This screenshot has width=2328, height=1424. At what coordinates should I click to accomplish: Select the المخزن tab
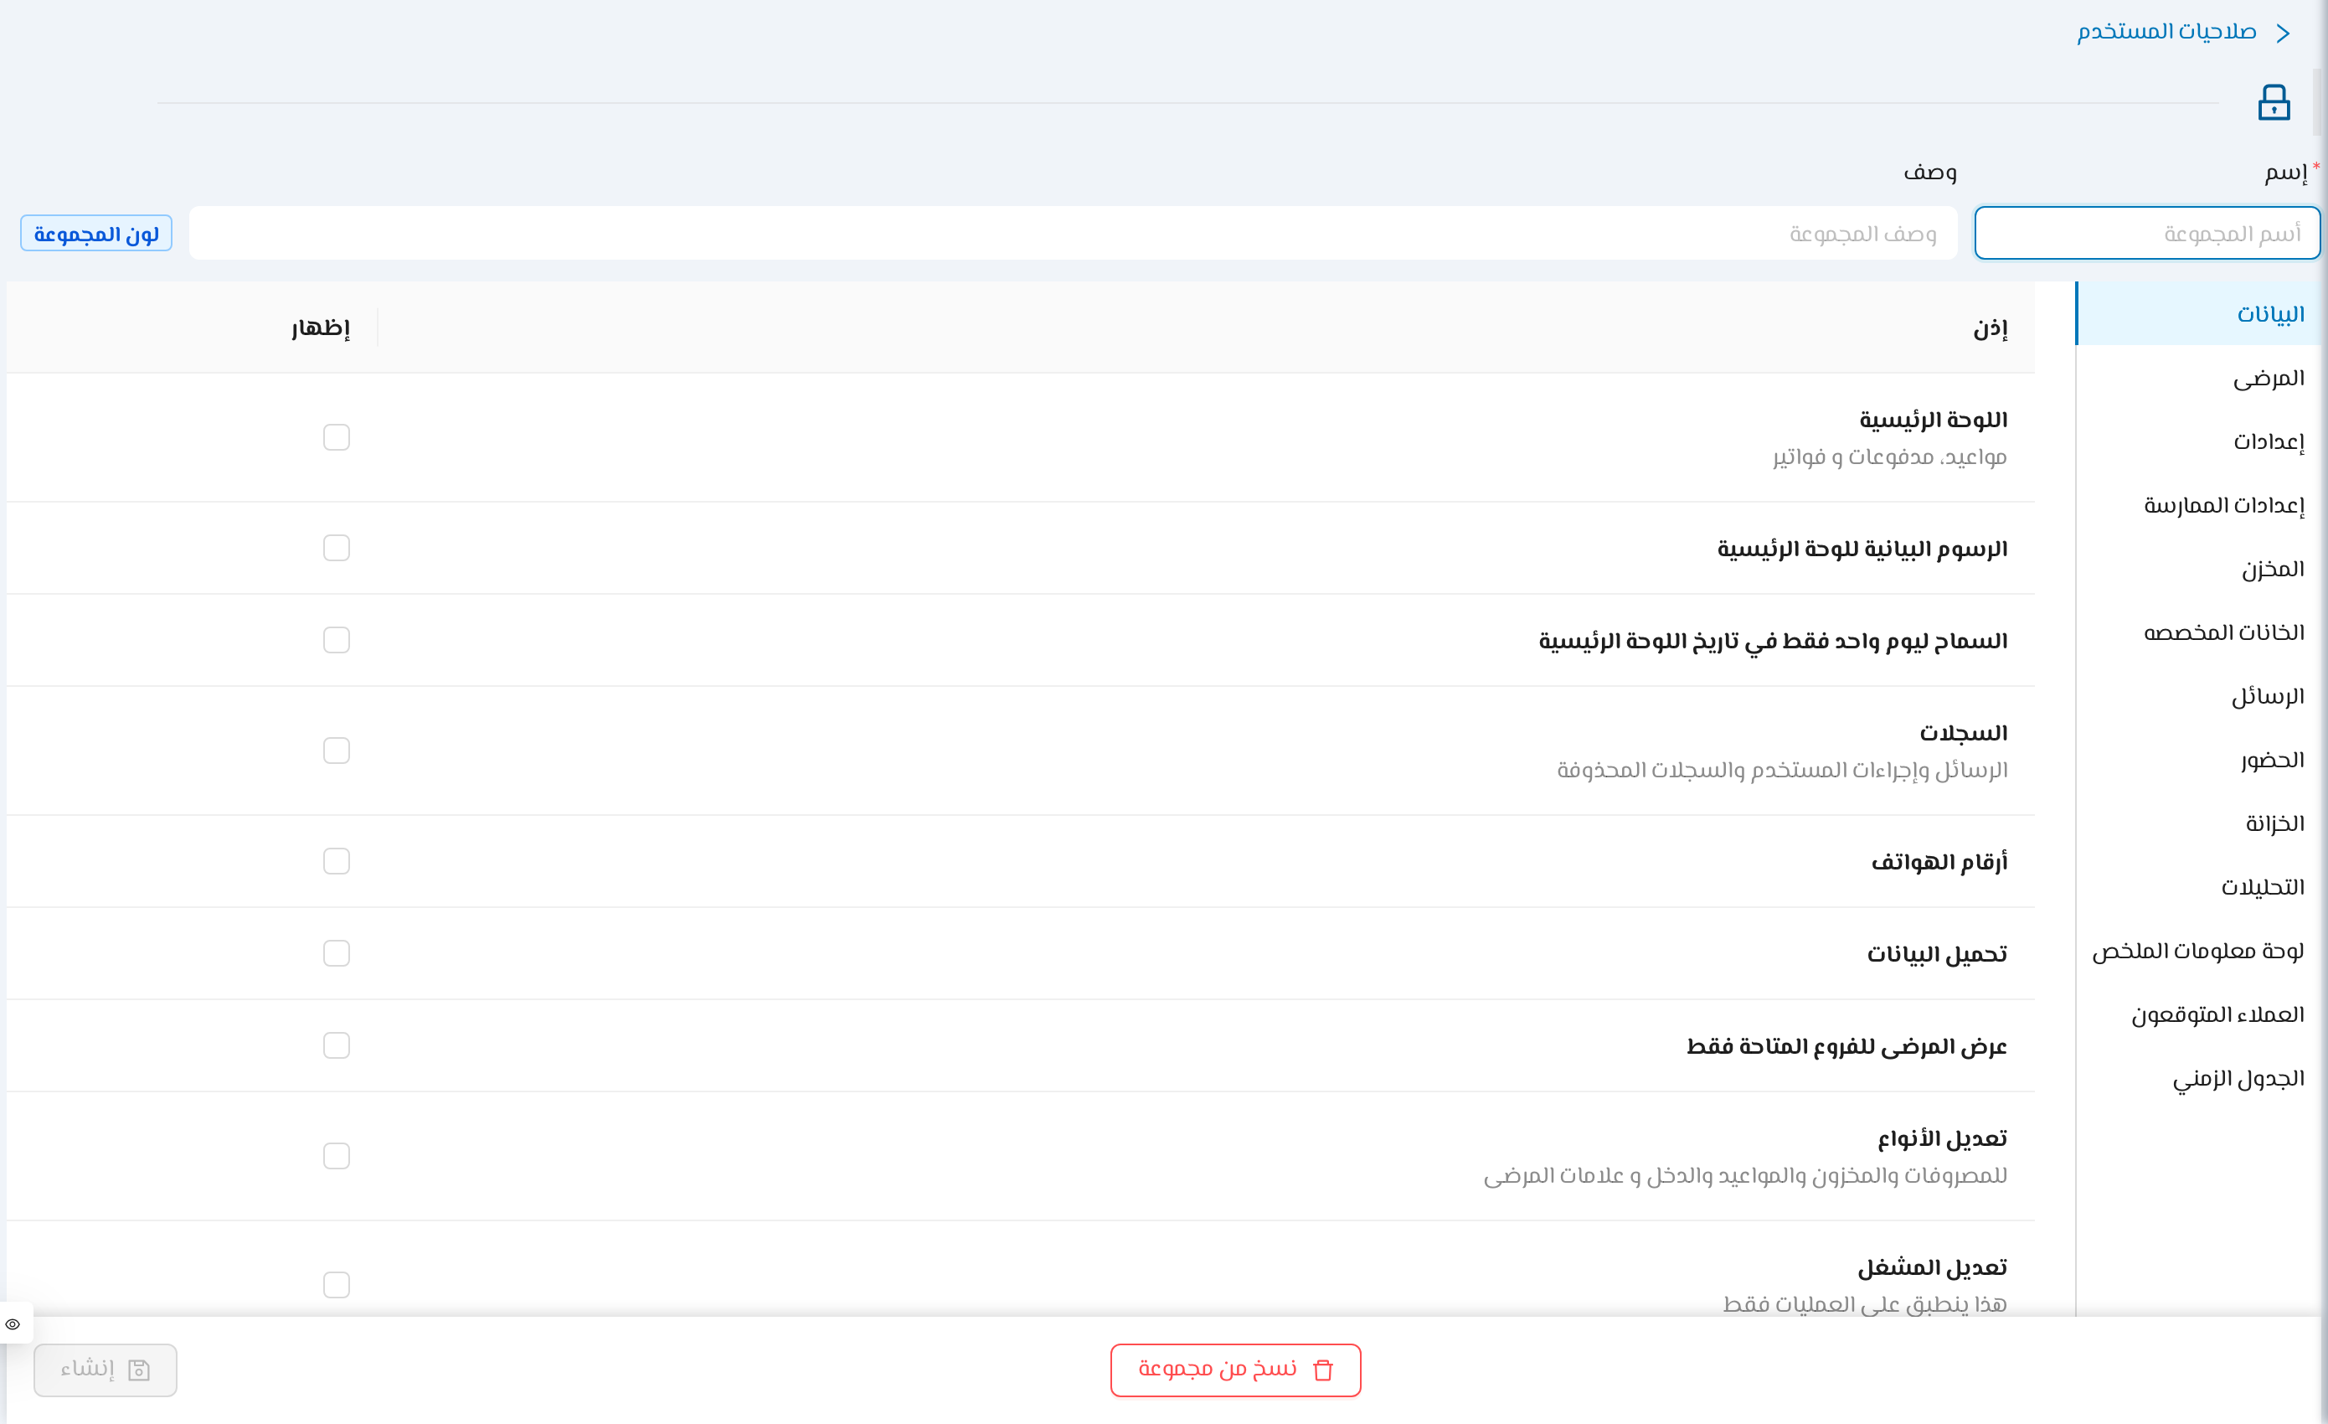click(x=2200, y=569)
